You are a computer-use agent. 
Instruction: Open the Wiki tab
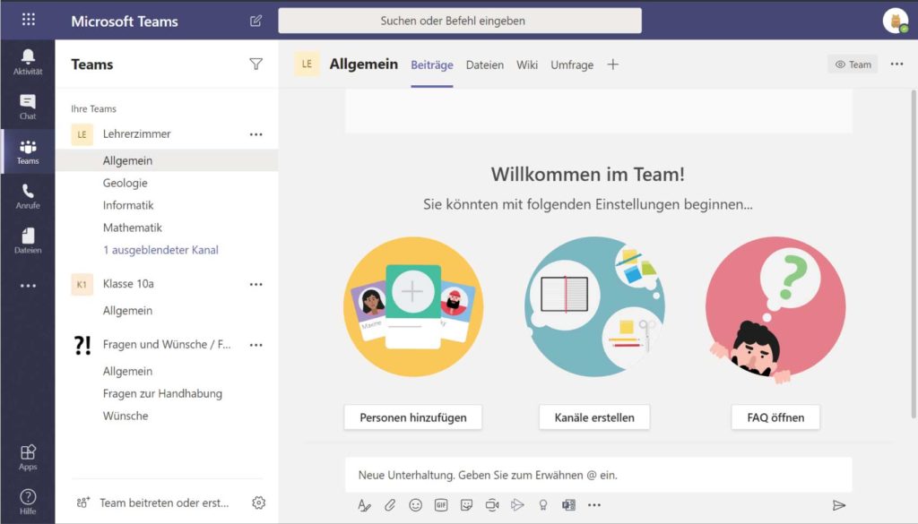(527, 64)
